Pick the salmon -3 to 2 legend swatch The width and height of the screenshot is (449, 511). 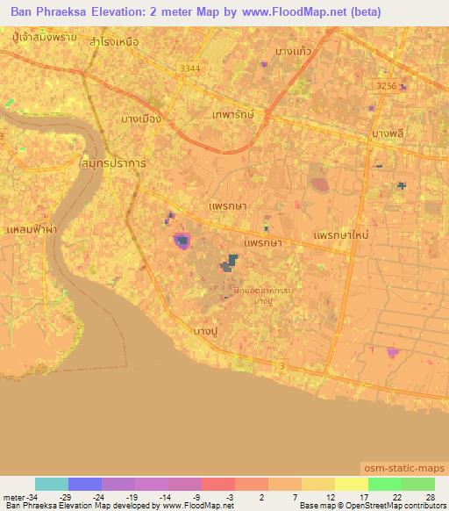[252, 484]
